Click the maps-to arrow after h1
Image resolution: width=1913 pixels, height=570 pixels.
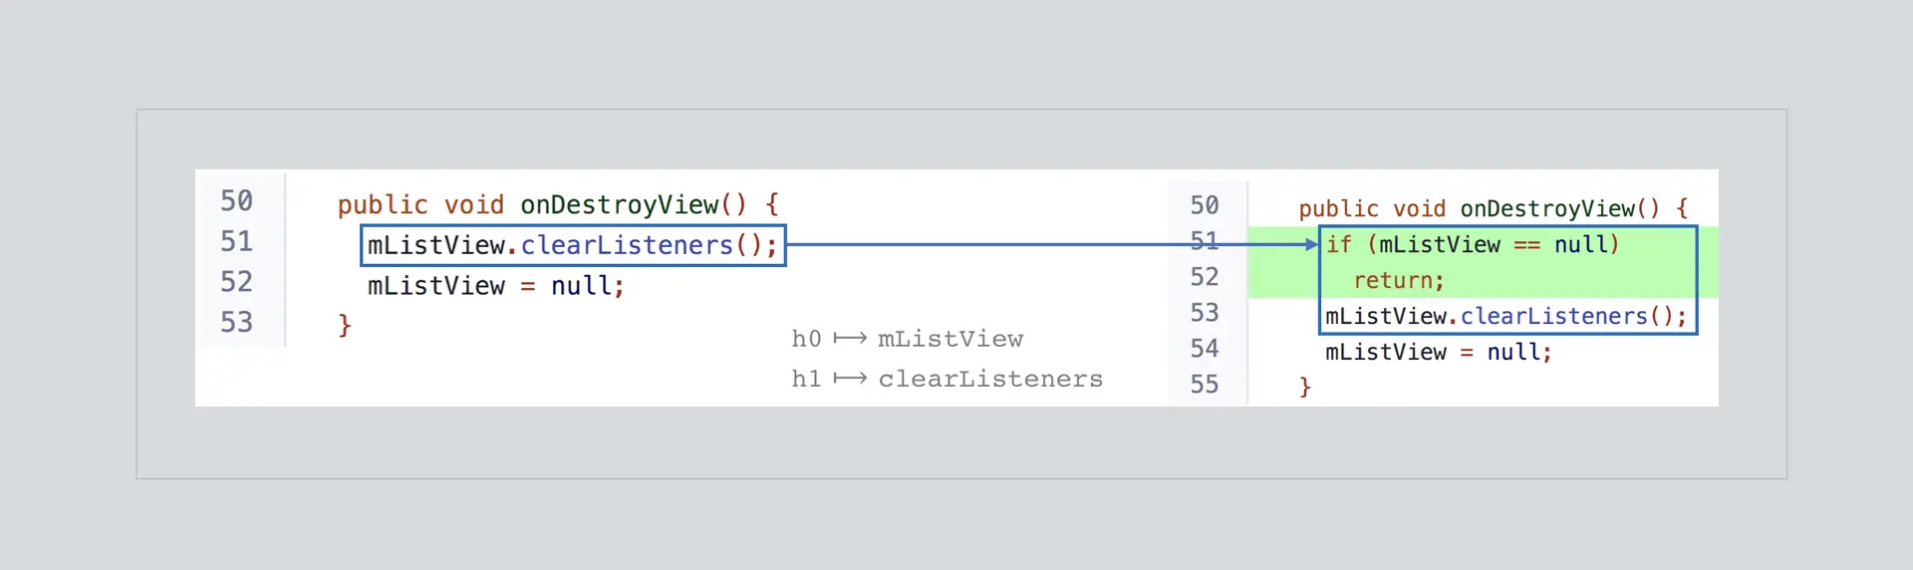tap(850, 379)
